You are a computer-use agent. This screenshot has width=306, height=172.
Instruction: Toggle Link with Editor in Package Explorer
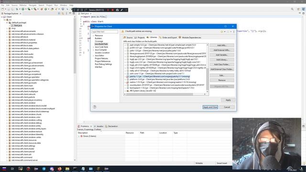point(63,13)
